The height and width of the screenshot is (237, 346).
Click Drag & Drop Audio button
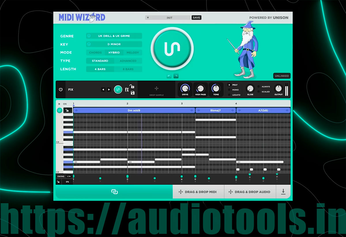[x=250, y=192]
